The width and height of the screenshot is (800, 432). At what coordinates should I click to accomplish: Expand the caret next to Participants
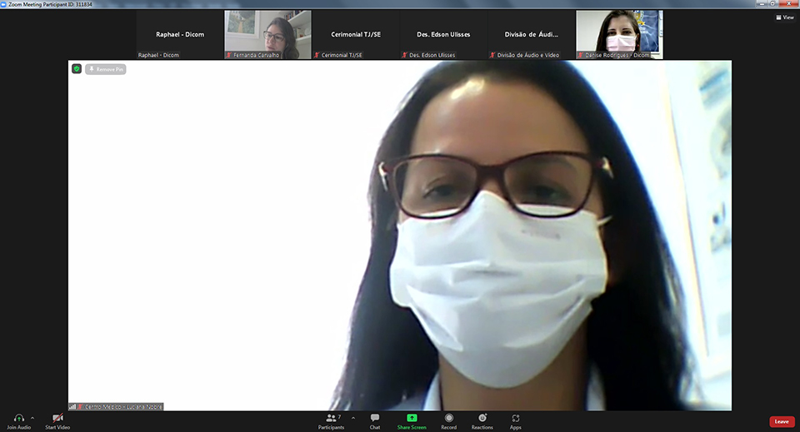coord(352,418)
